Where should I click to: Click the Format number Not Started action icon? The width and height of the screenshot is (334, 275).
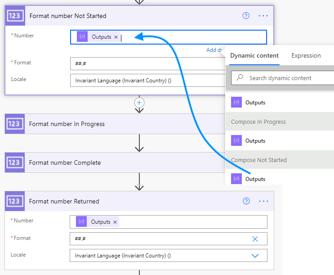[x=15, y=16]
